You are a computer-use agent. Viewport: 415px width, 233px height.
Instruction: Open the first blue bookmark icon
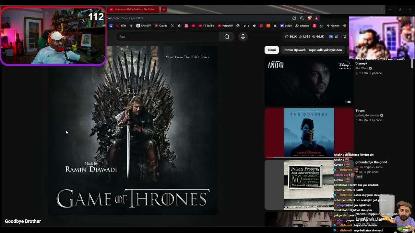(x=111, y=26)
